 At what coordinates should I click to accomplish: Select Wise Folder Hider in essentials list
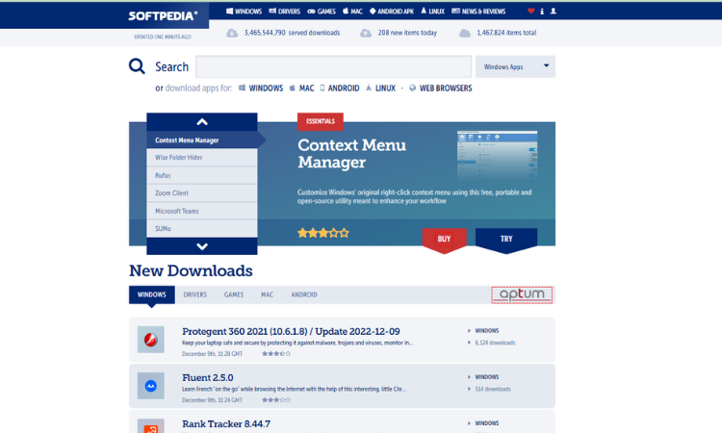(x=202, y=158)
